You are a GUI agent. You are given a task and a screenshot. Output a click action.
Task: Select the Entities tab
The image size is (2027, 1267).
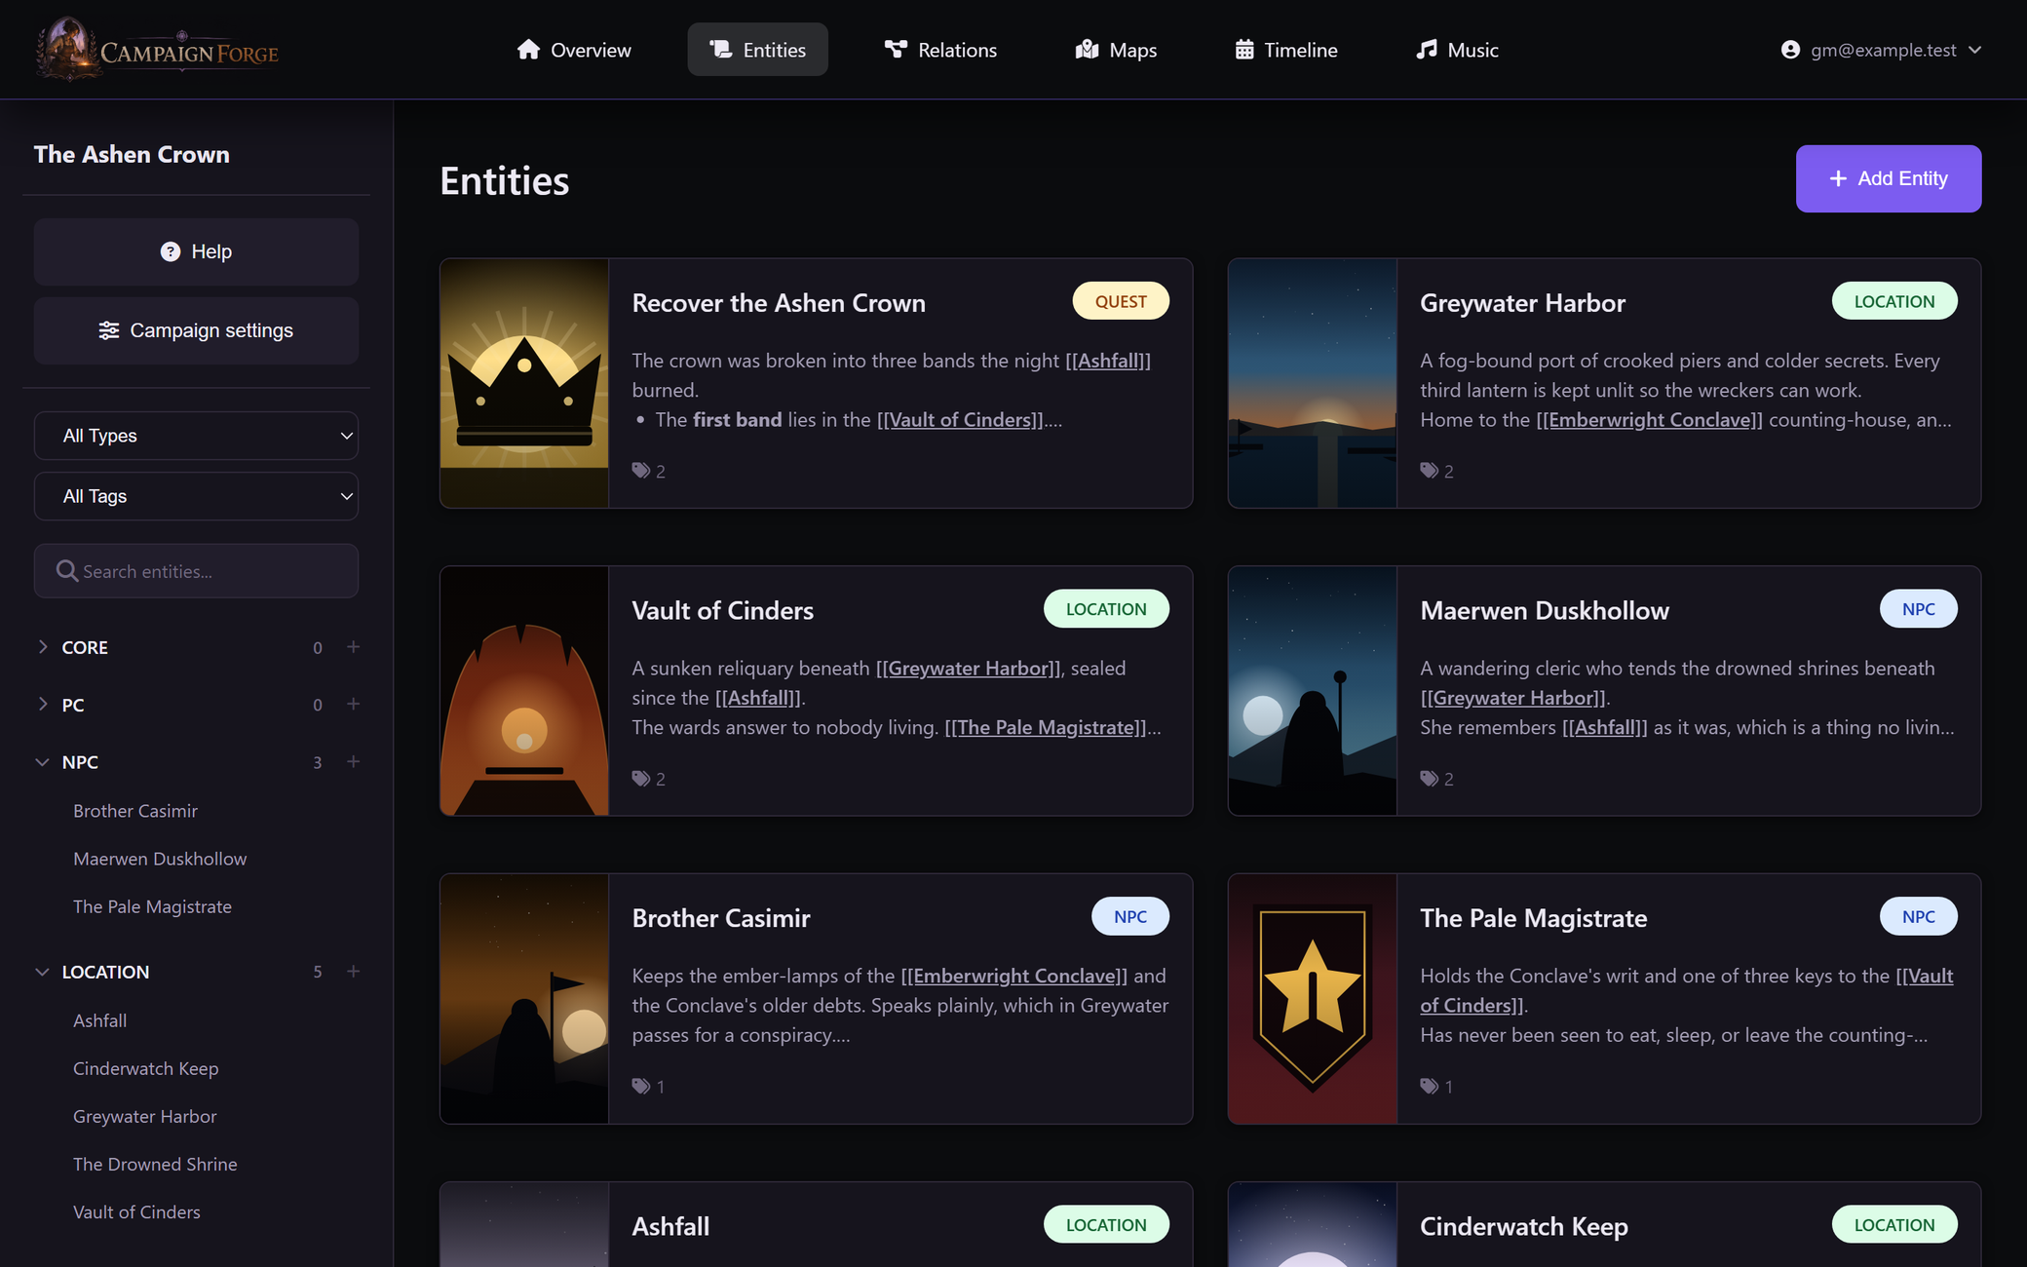[757, 50]
